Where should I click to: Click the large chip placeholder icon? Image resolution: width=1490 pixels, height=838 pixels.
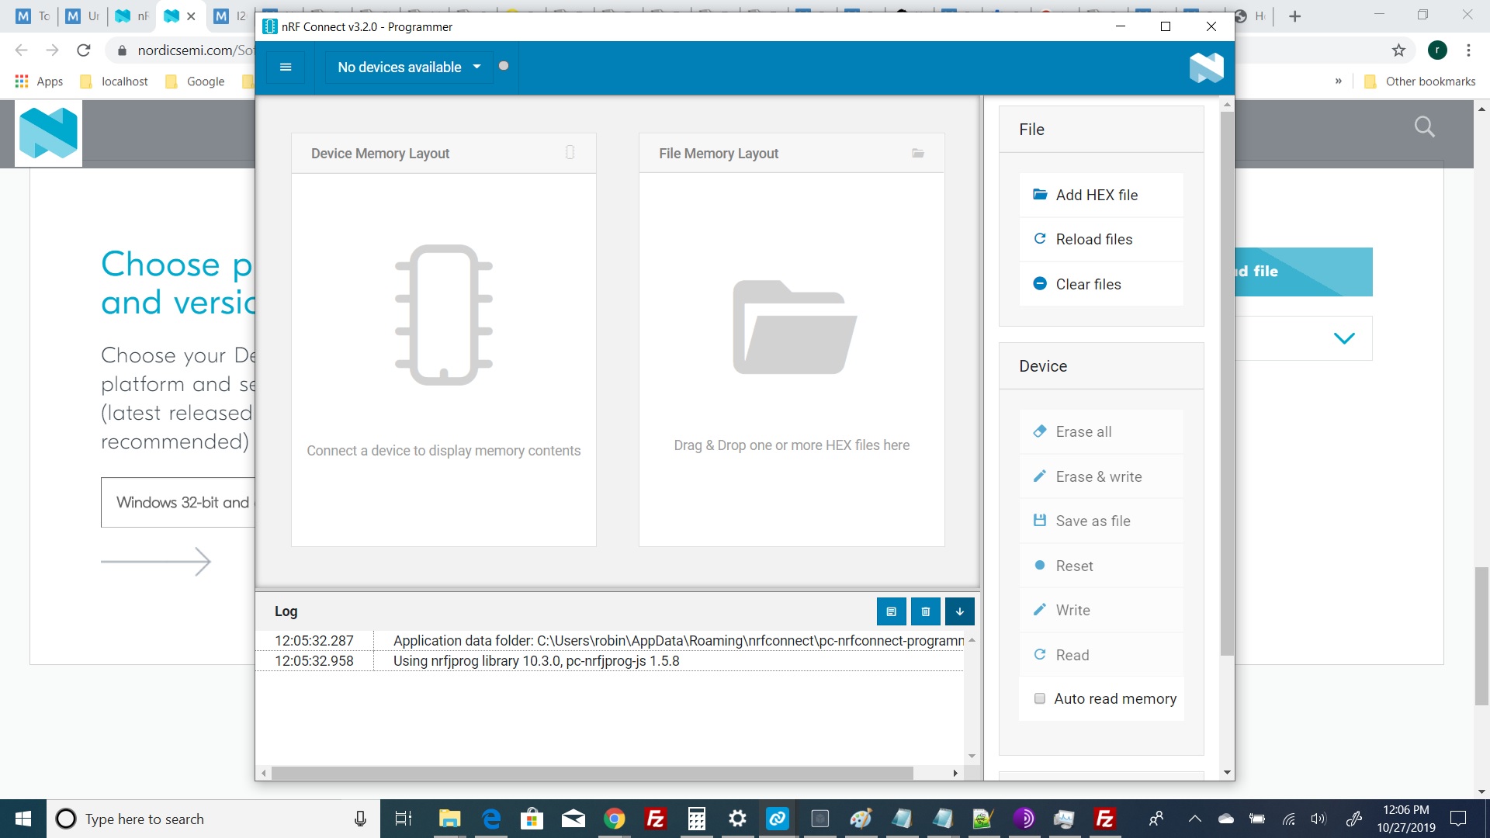click(x=444, y=314)
